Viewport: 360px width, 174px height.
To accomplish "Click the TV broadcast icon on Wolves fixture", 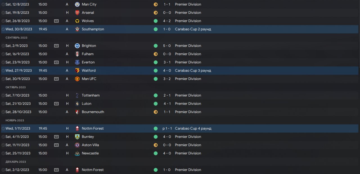I will [56, 21].
